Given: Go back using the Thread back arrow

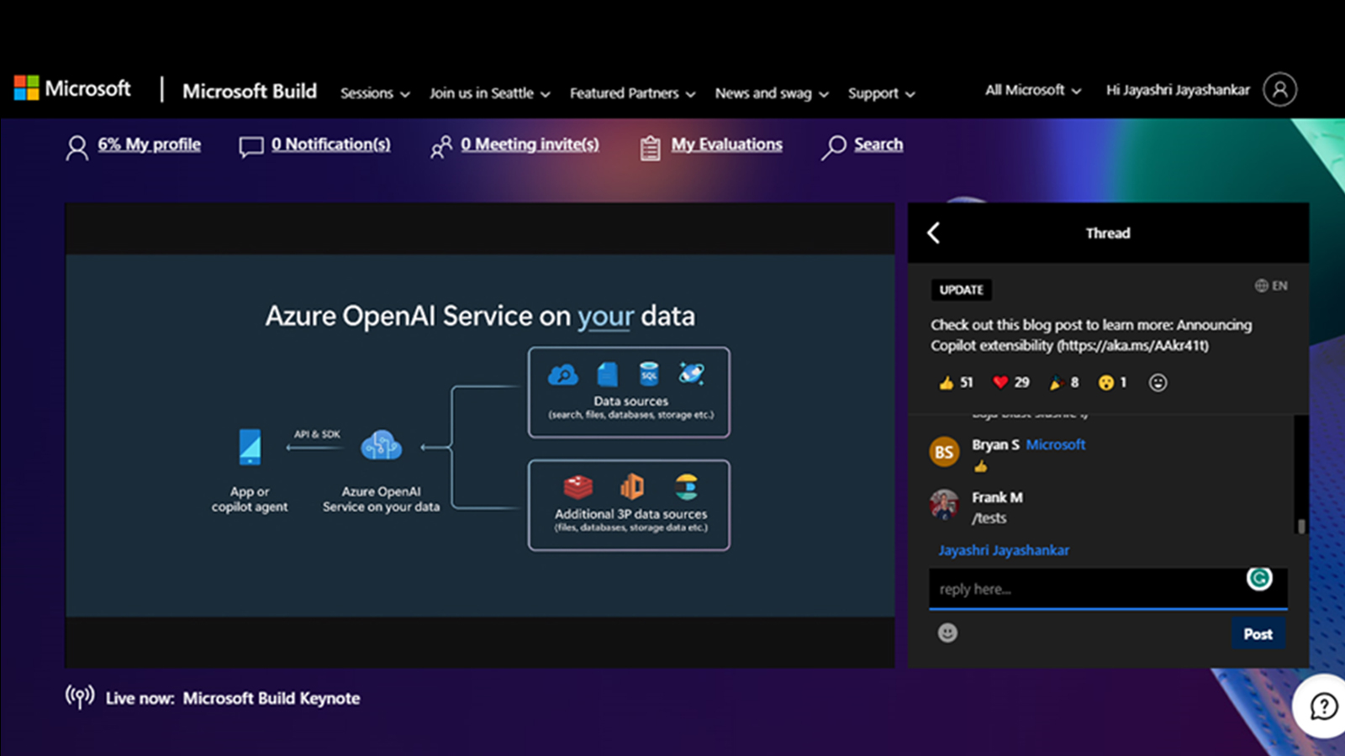Looking at the screenshot, I should coord(933,233).
